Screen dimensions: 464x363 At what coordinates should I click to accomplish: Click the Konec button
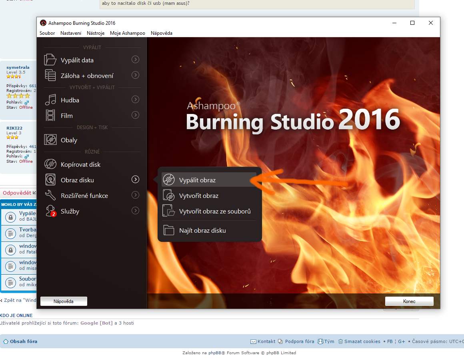point(409,301)
